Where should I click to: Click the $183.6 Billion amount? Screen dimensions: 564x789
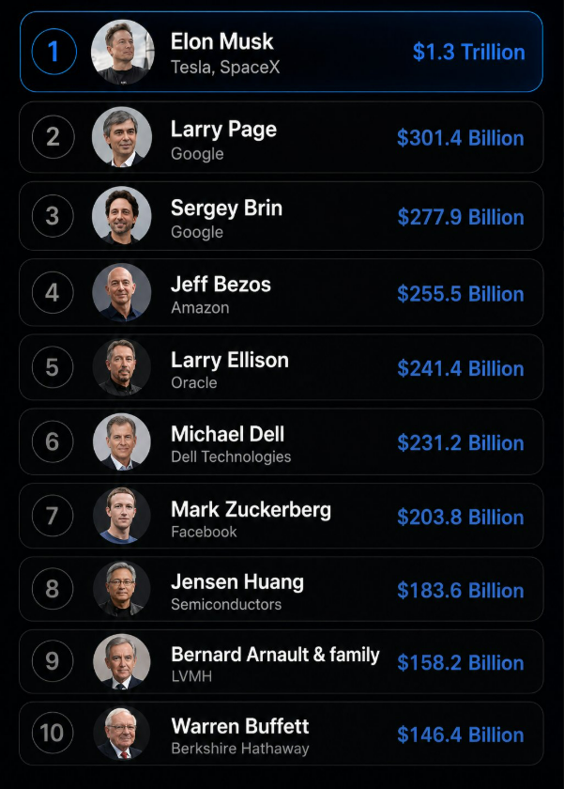pyautogui.click(x=461, y=590)
